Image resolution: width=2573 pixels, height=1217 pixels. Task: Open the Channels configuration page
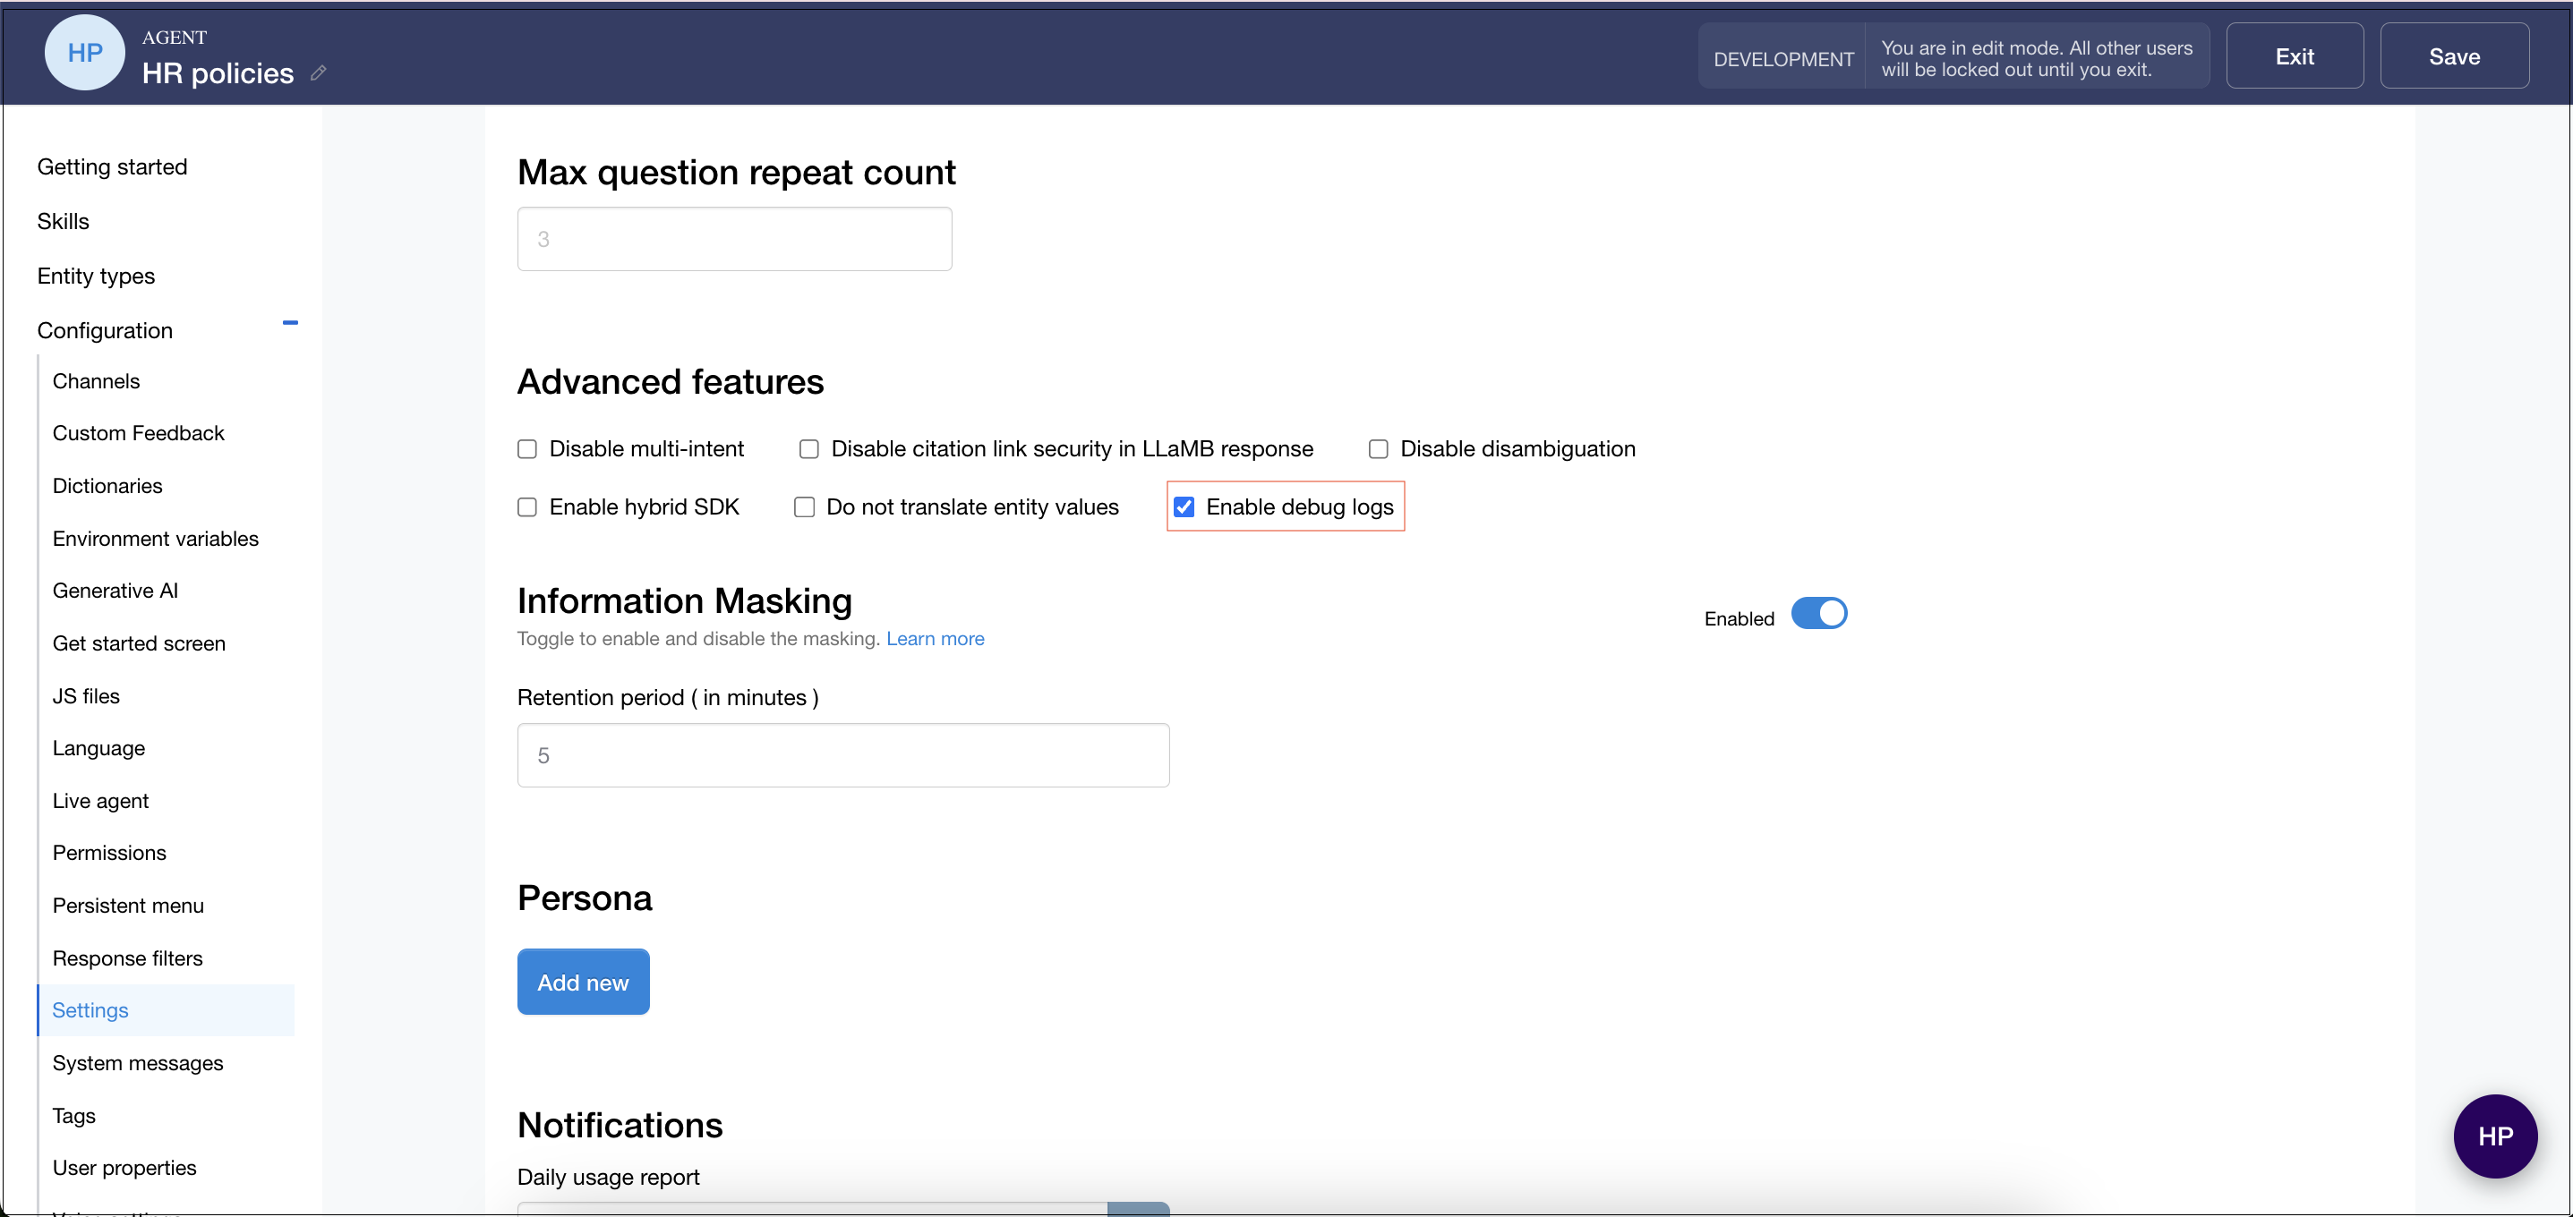tap(96, 381)
